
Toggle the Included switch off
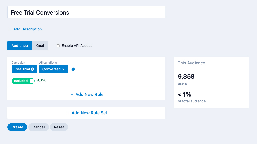(23, 81)
